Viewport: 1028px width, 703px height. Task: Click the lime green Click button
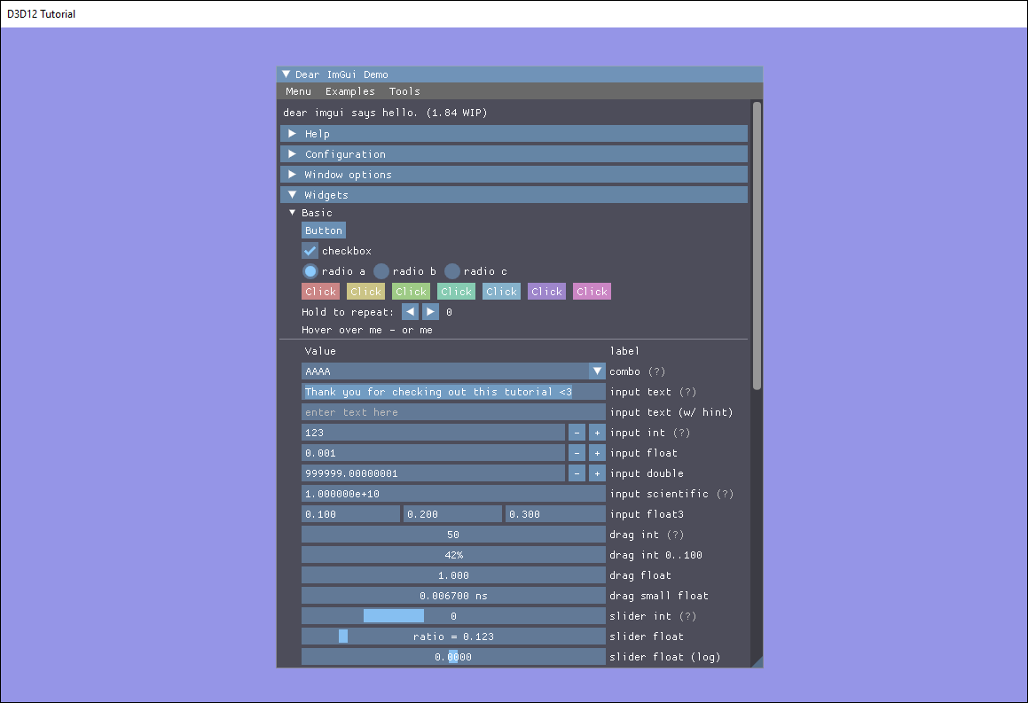411,292
